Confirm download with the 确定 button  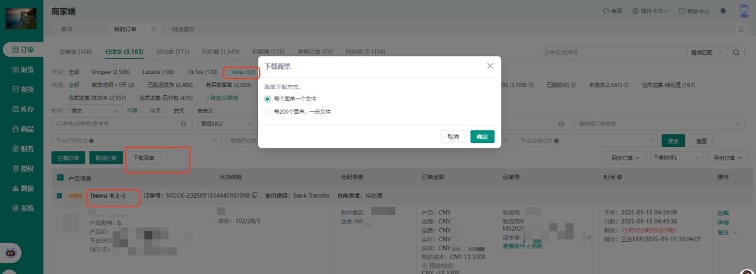pos(482,137)
